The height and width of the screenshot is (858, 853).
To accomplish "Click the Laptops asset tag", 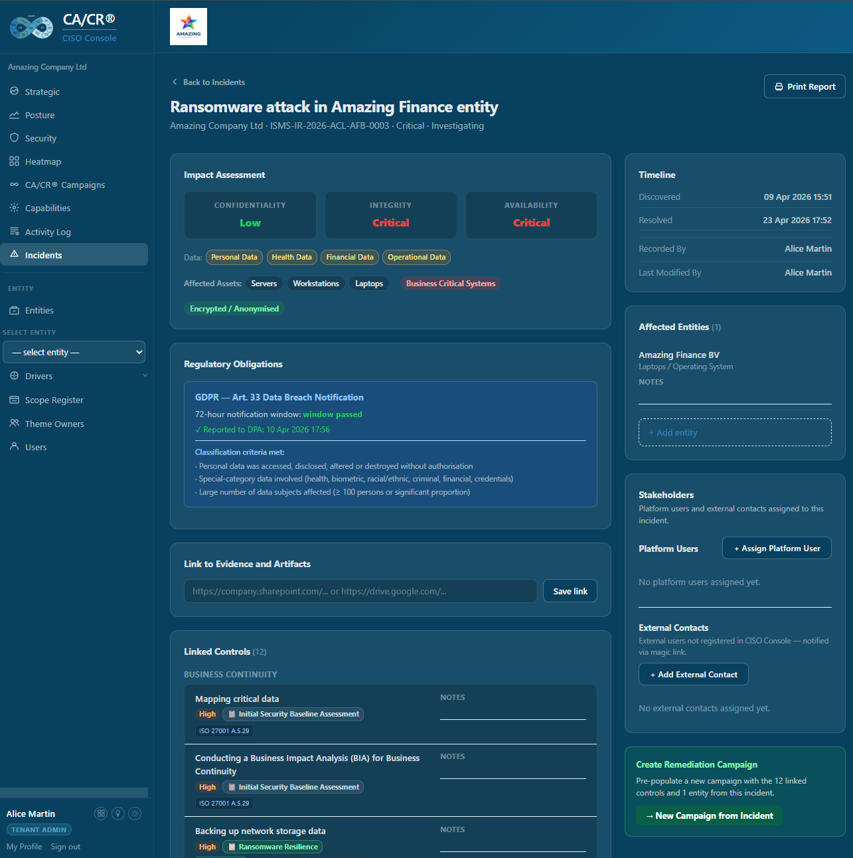I will point(369,284).
